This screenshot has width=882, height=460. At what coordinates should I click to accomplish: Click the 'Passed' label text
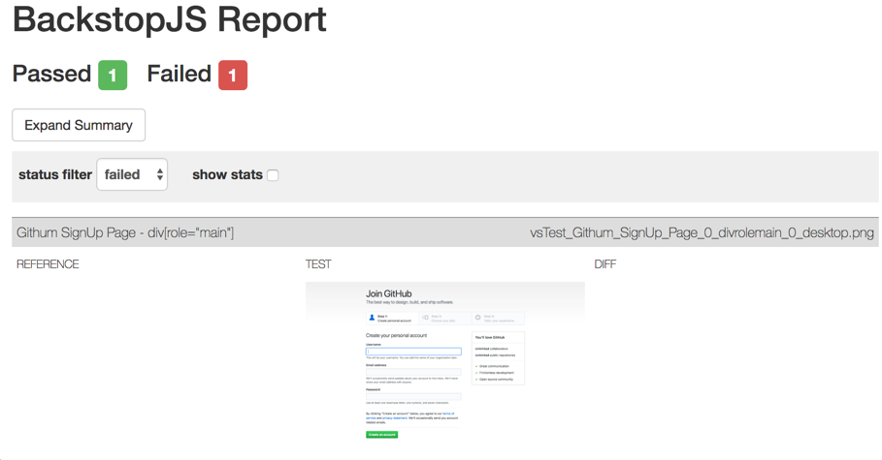click(x=51, y=74)
